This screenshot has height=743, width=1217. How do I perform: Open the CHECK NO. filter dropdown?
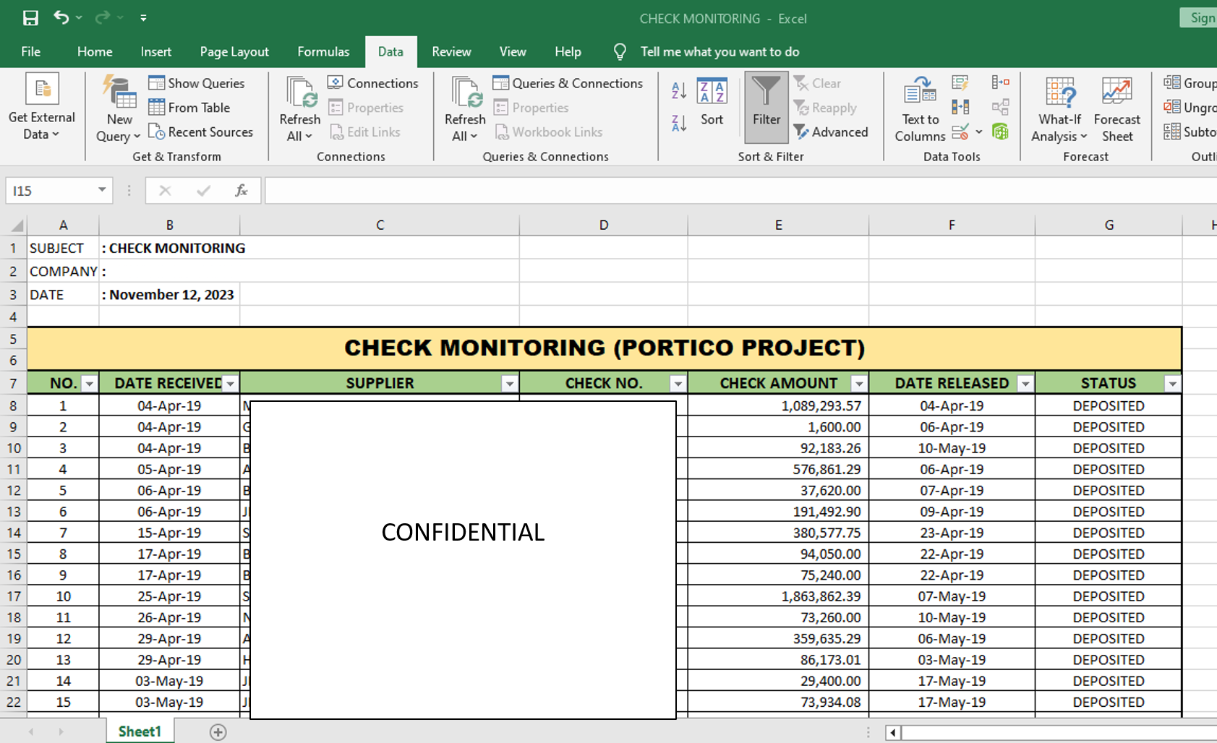pos(678,384)
